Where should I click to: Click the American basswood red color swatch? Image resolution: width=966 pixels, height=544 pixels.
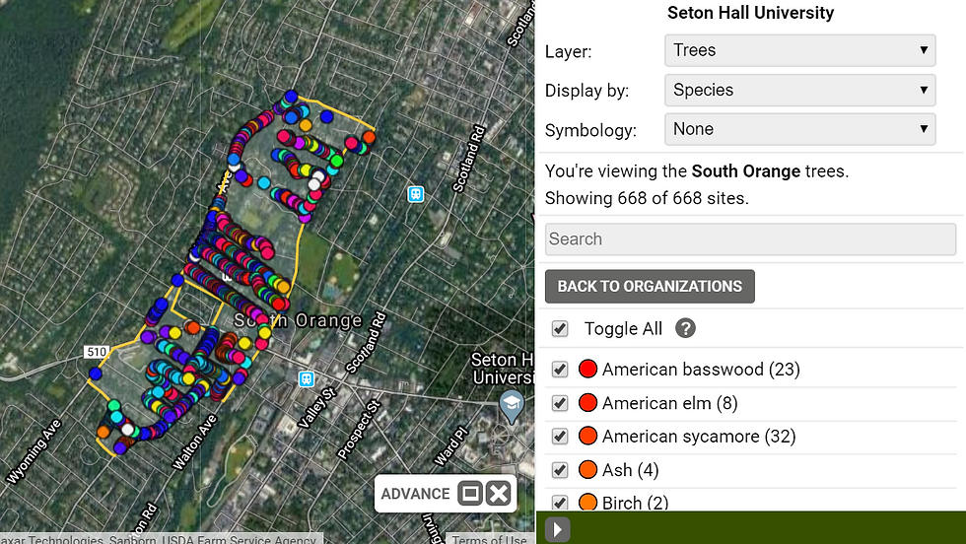point(588,369)
